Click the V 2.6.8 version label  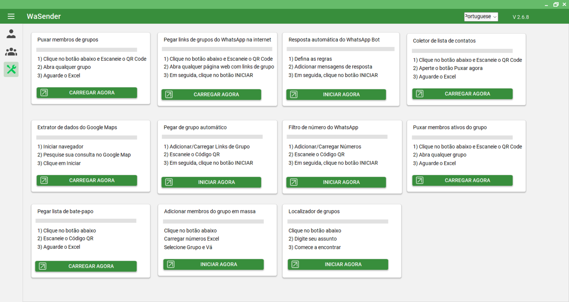coord(520,17)
